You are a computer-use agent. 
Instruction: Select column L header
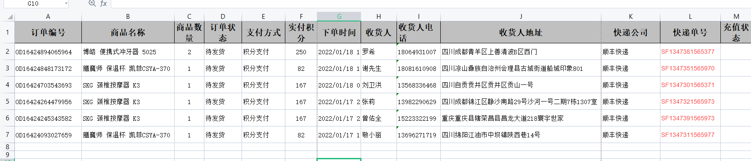(690, 17)
